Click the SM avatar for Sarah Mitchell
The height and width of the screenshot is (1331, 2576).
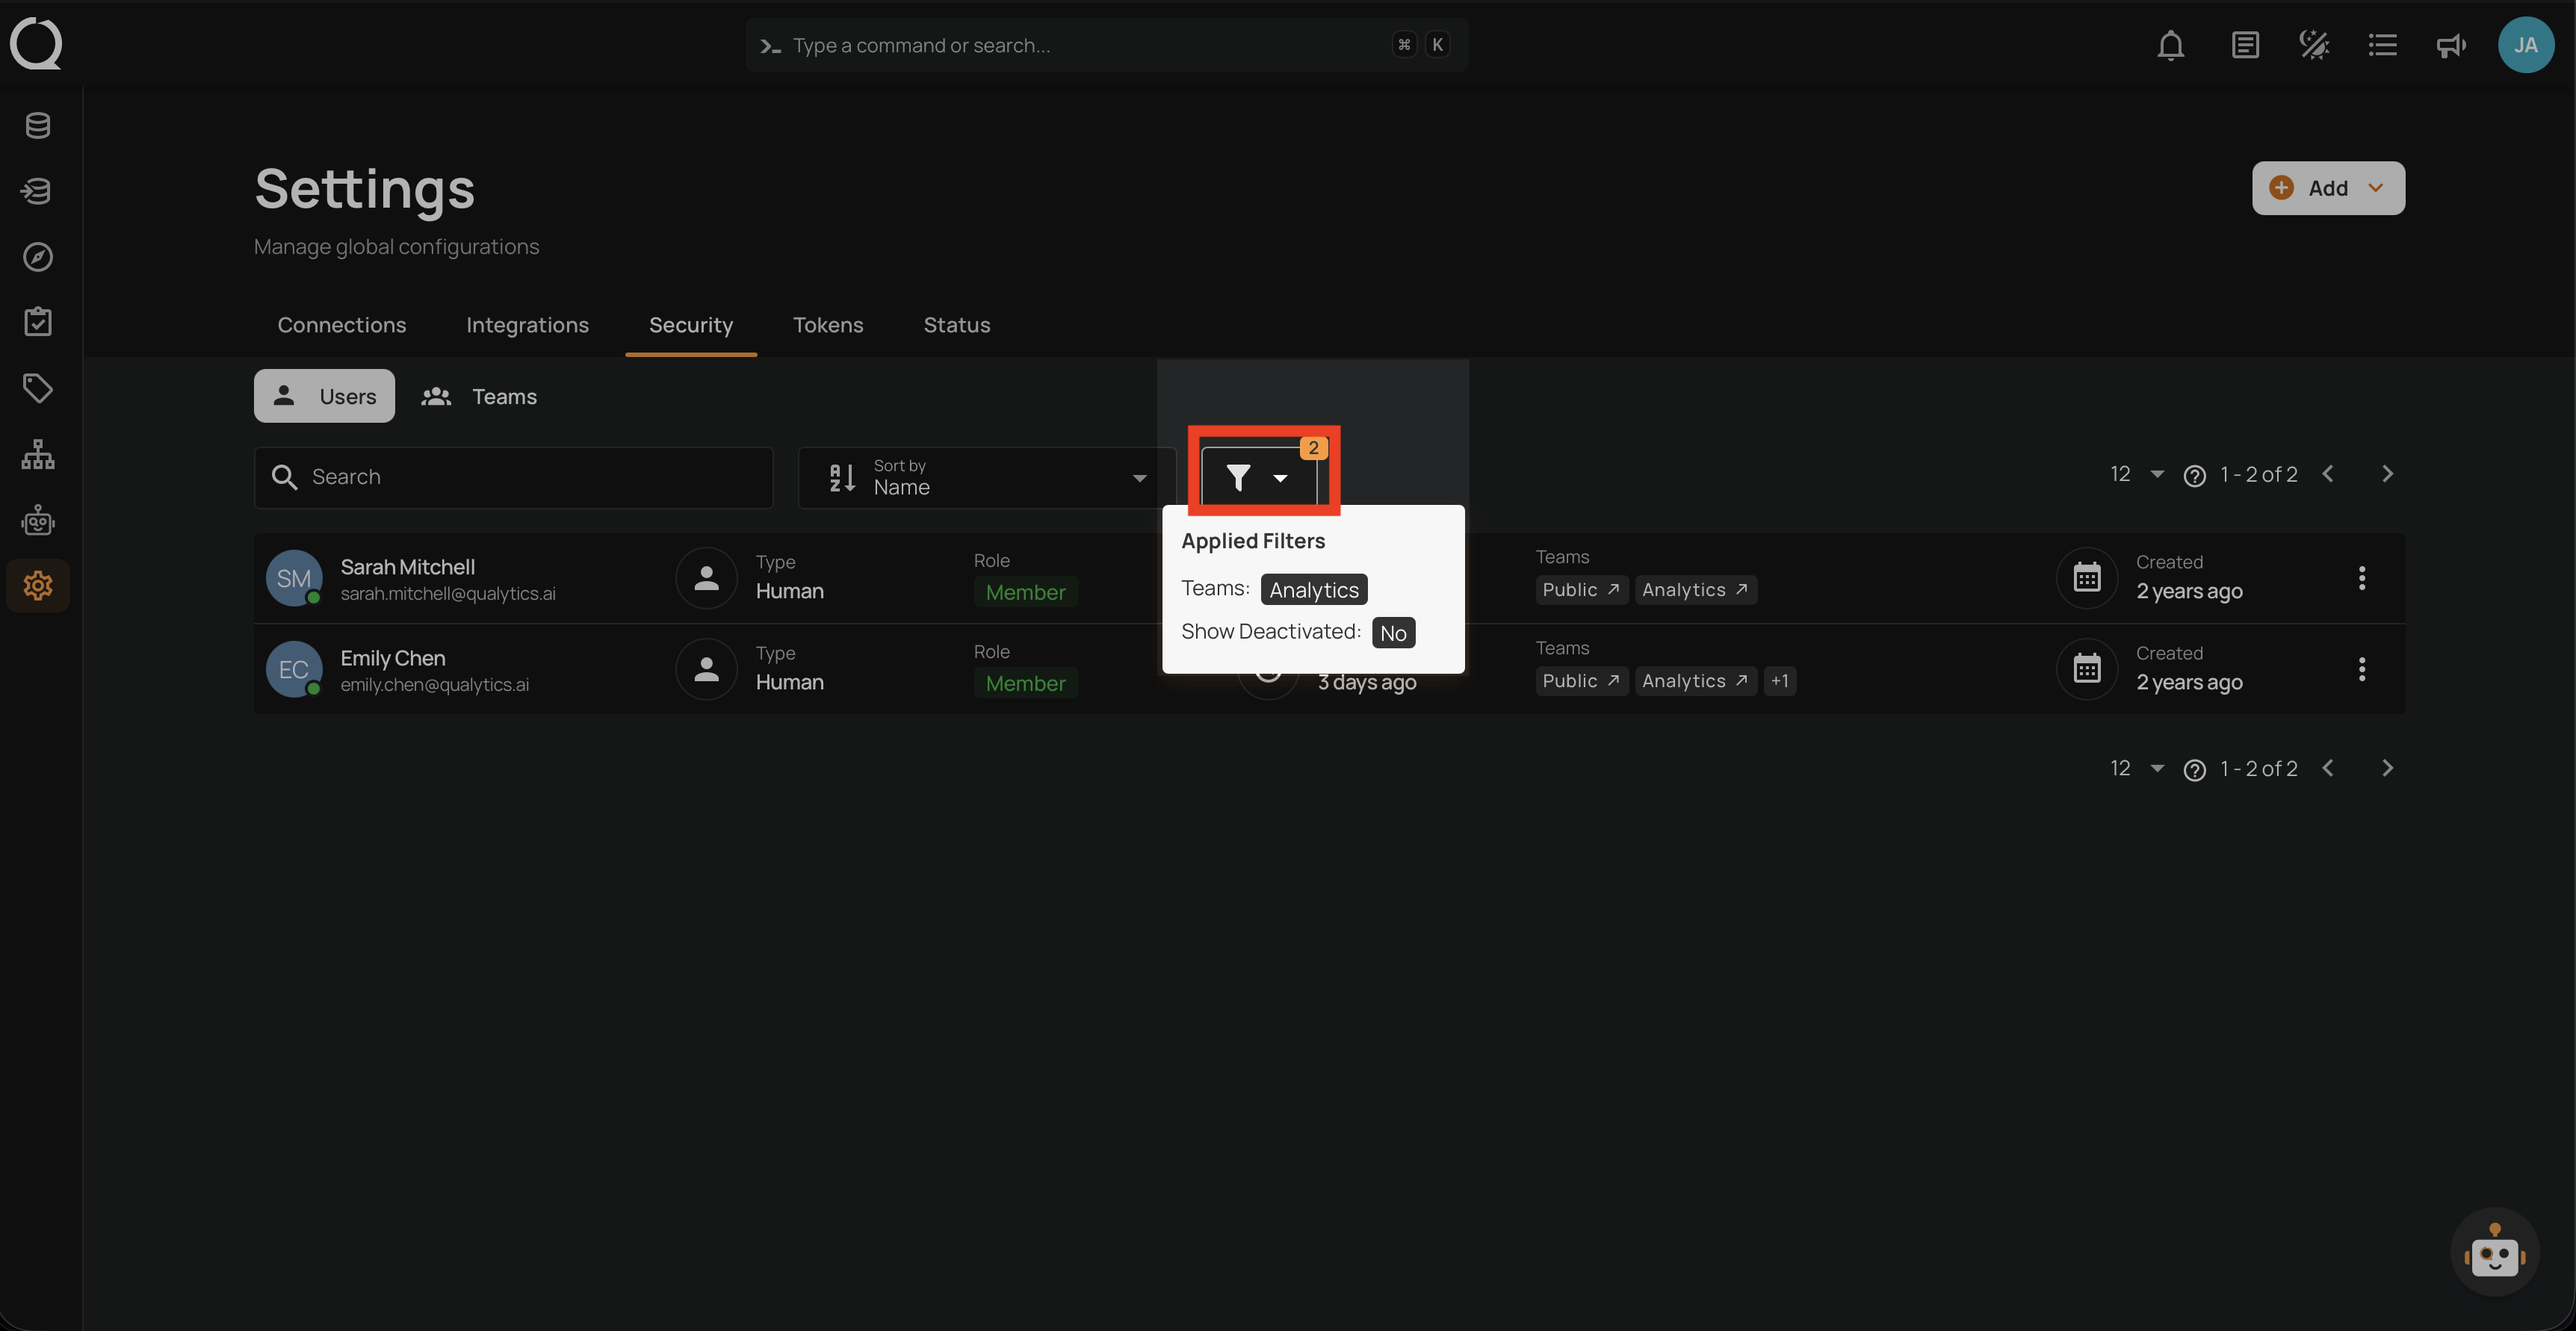click(x=294, y=578)
